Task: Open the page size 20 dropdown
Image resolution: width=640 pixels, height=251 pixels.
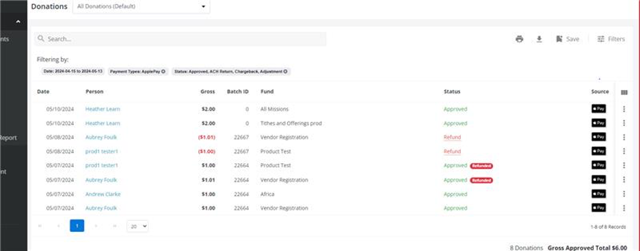Action: pyautogui.click(x=137, y=226)
